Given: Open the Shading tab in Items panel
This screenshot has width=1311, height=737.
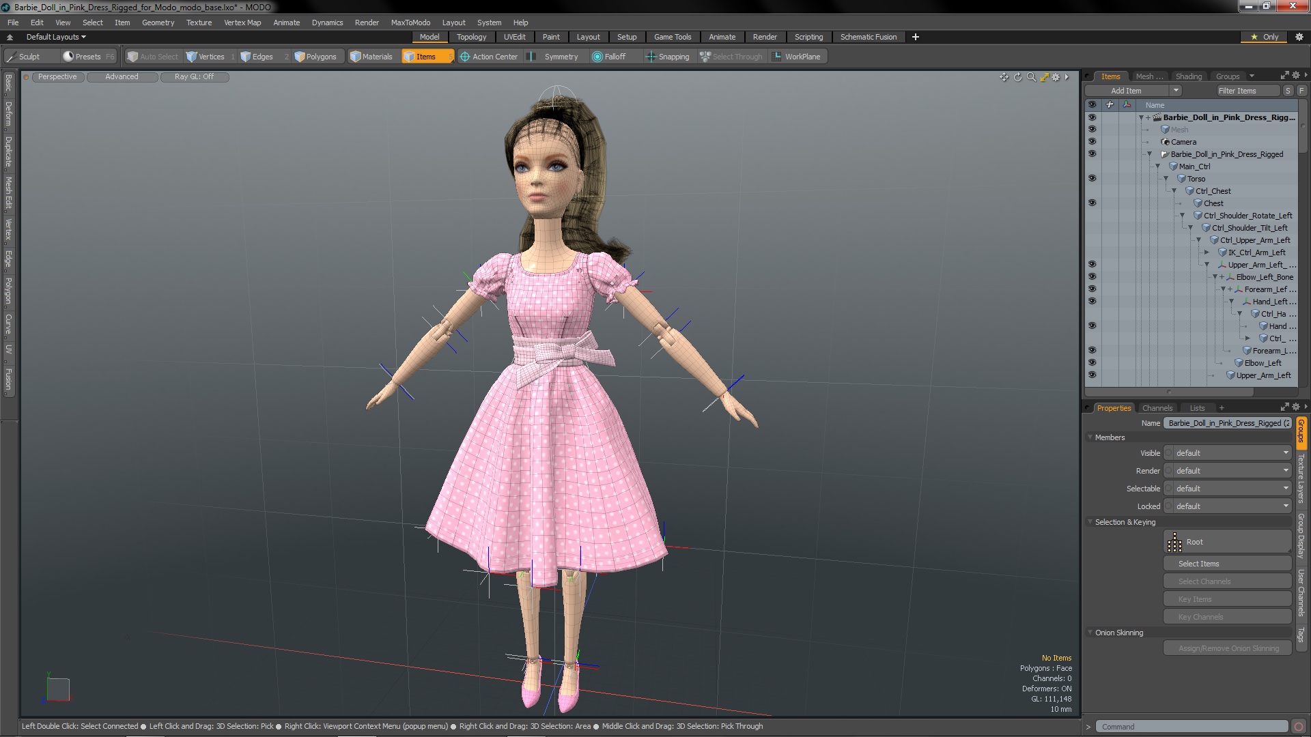Looking at the screenshot, I should click(1188, 76).
